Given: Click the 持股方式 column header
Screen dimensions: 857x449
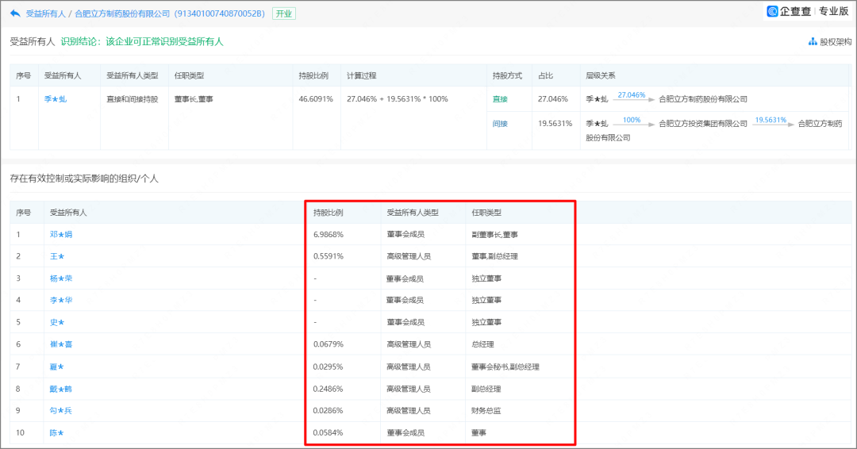Looking at the screenshot, I should pos(507,75).
